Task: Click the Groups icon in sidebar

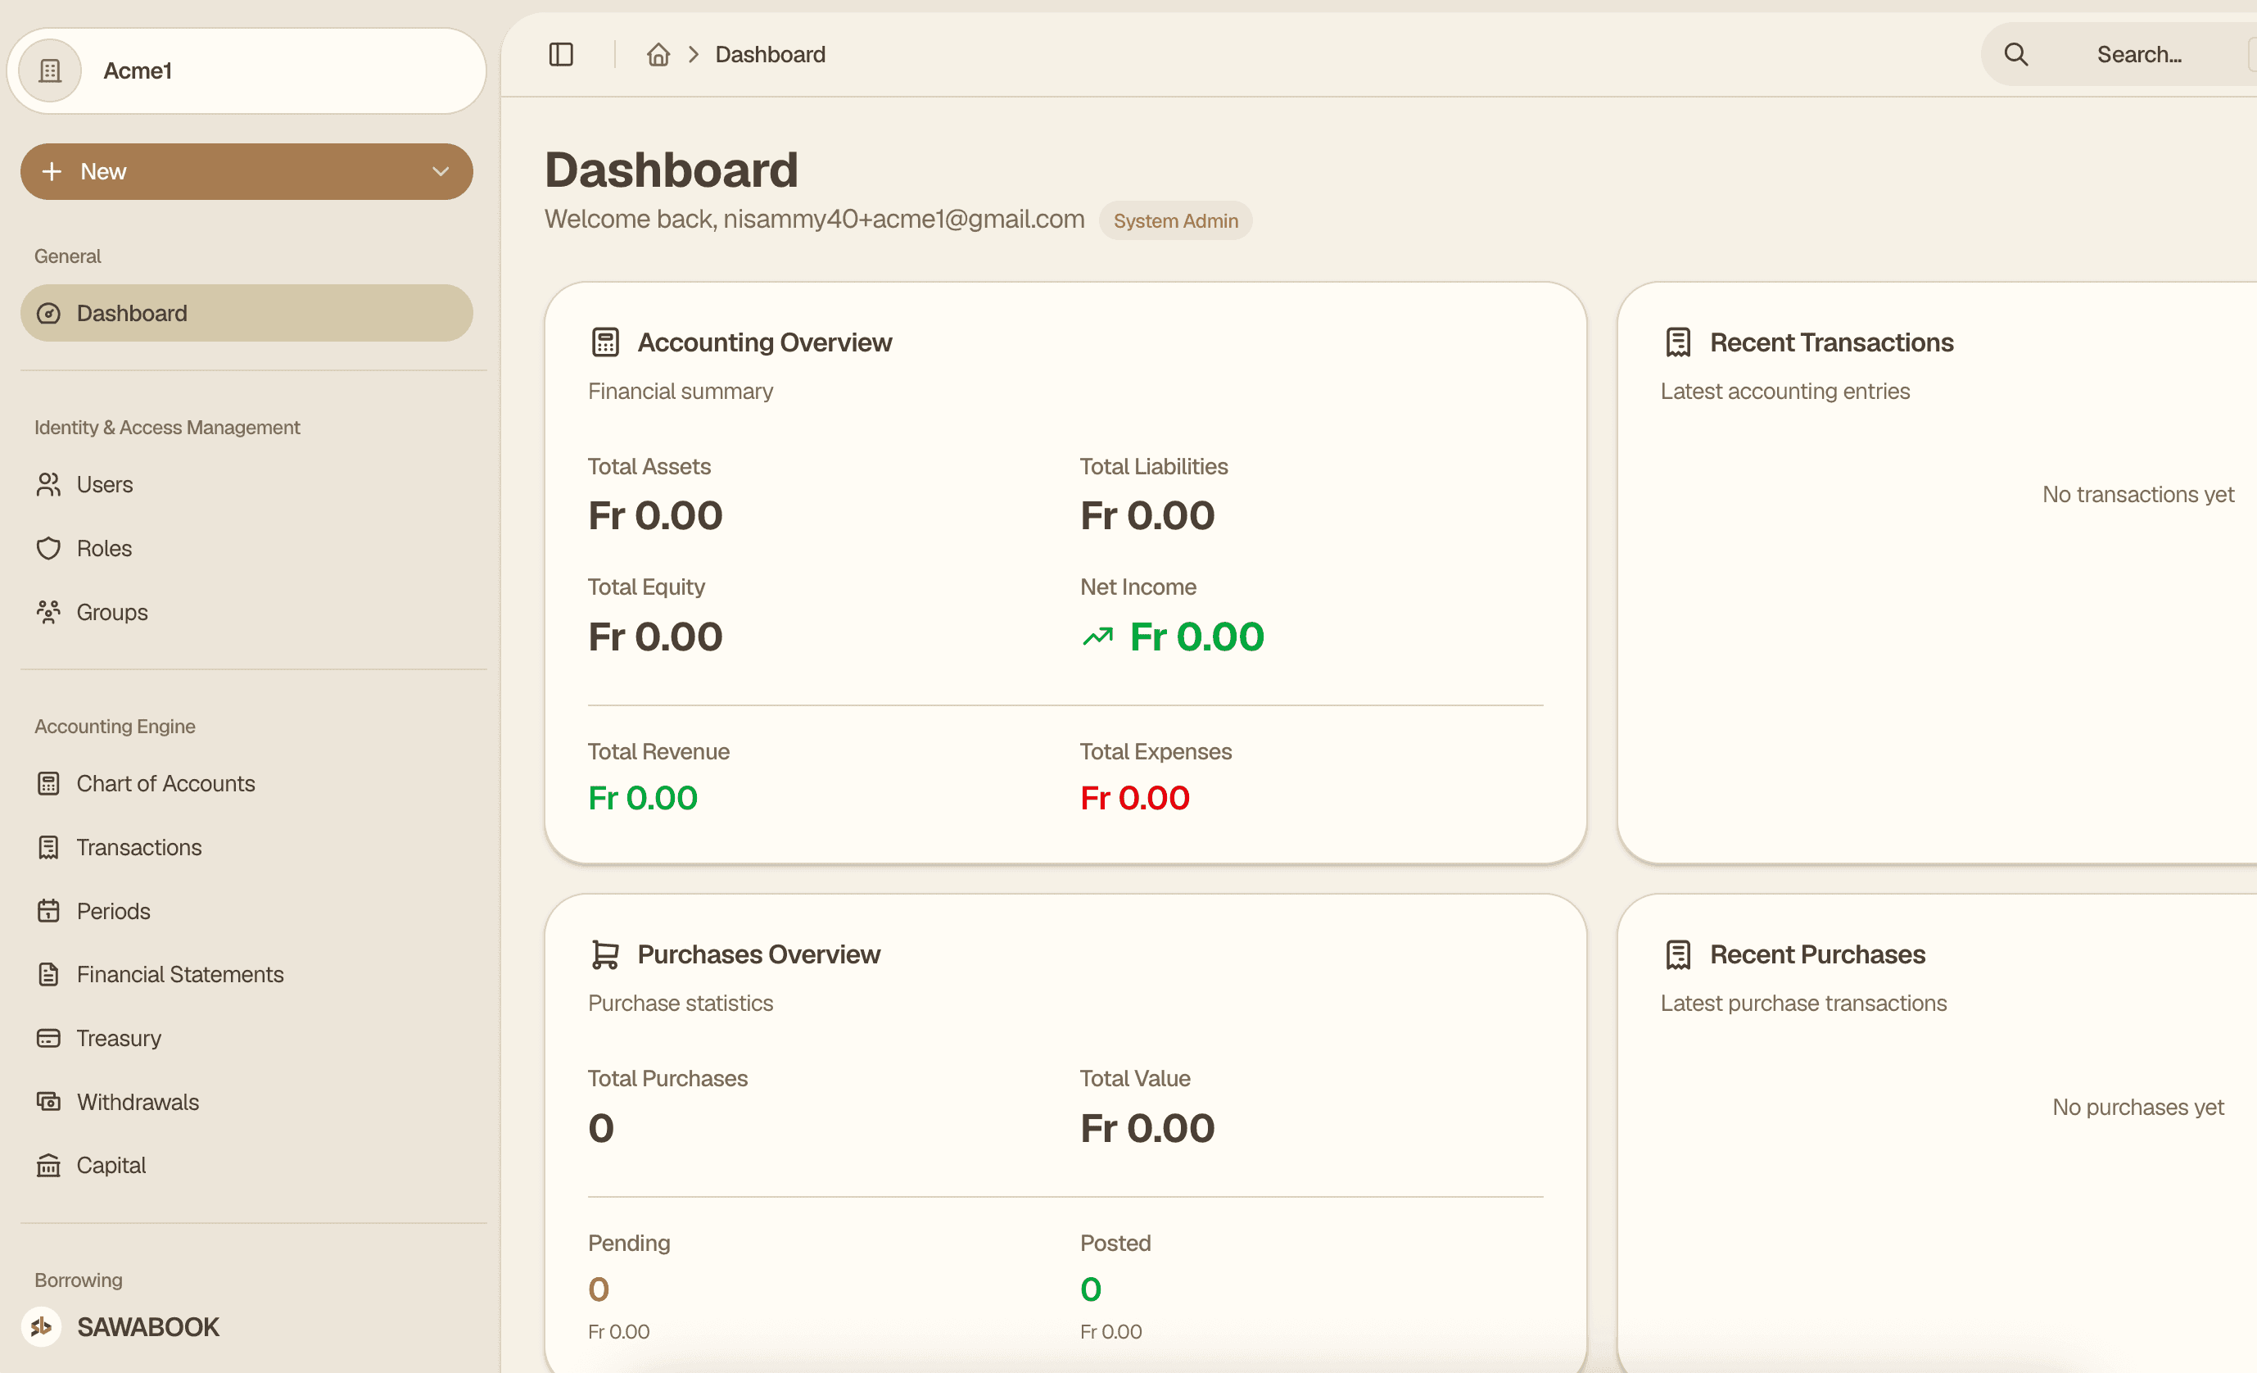Action: point(48,612)
